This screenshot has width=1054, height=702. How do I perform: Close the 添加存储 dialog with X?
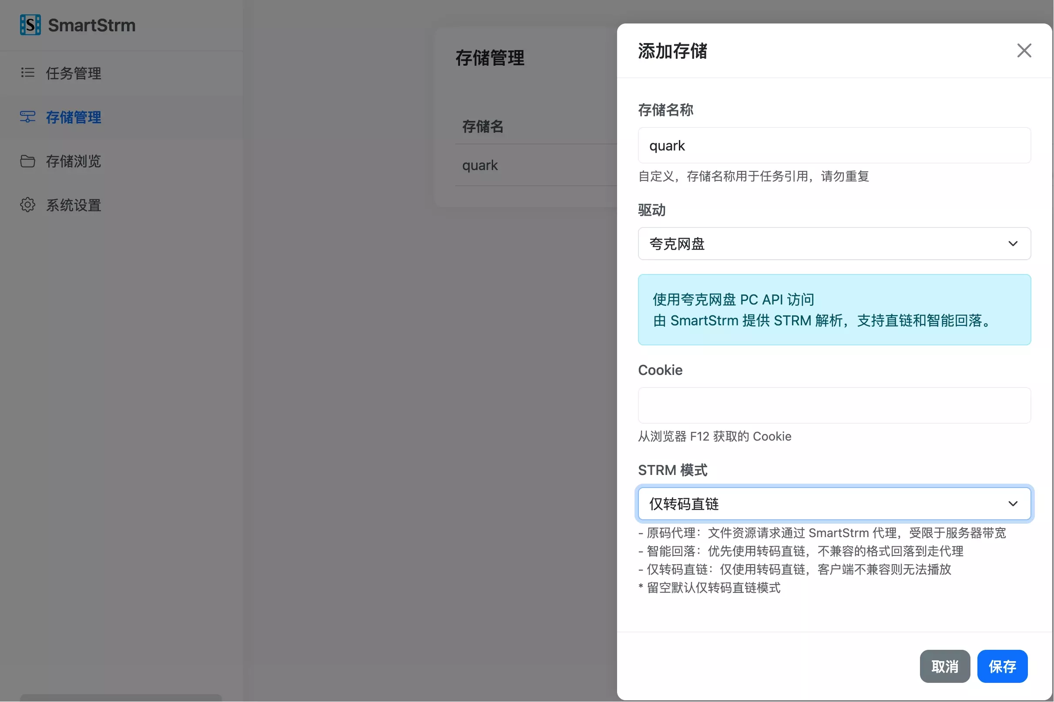(x=1024, y=50)
